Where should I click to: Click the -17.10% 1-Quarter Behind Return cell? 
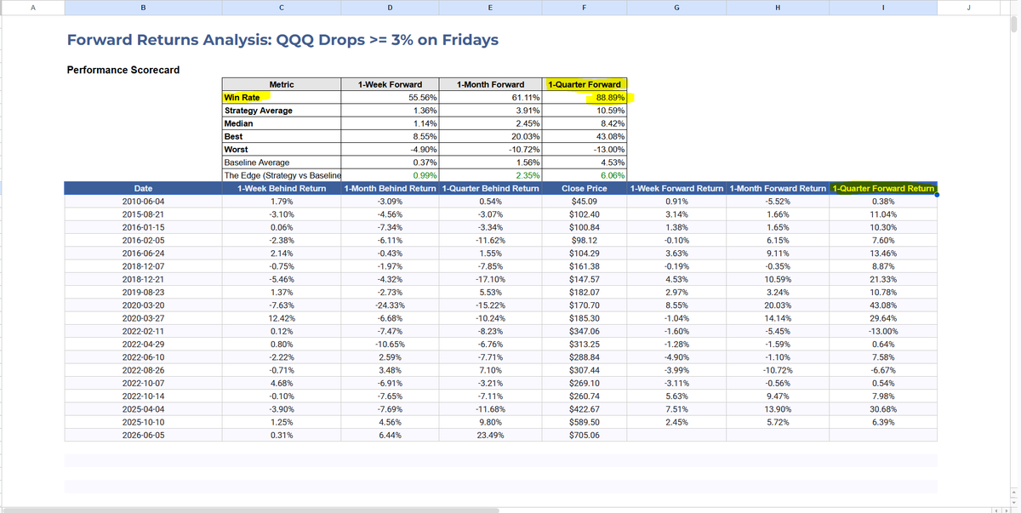click(490, 279)
